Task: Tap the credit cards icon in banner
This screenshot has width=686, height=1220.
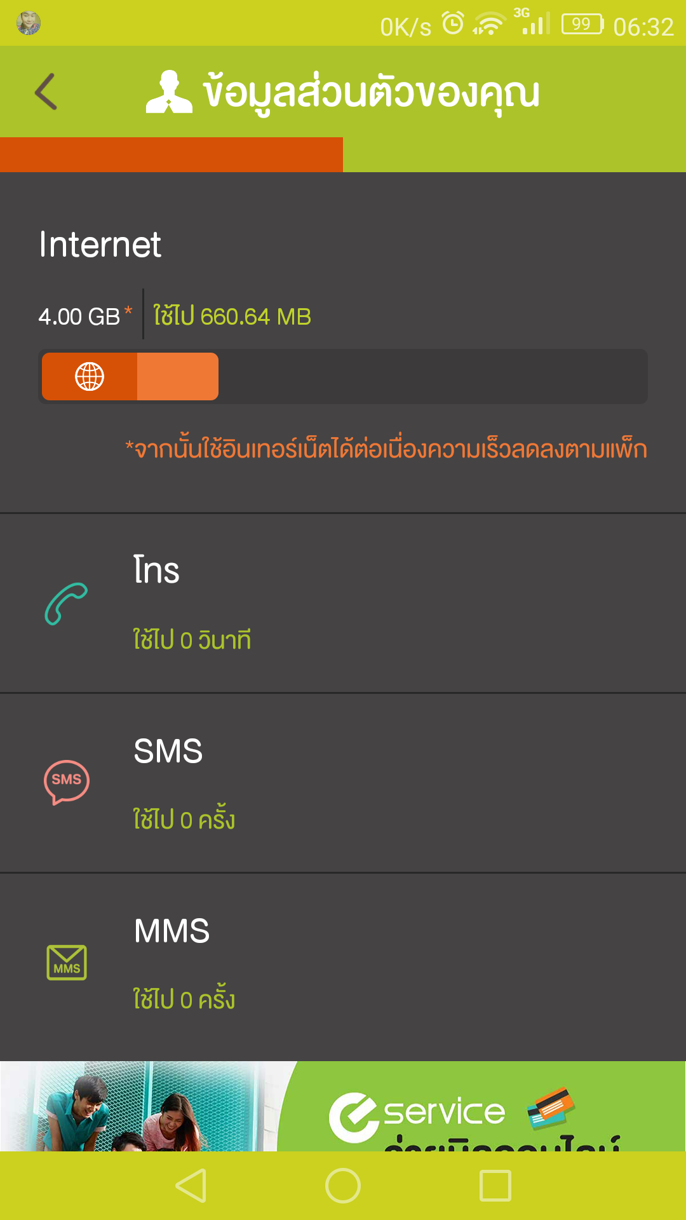Action: [550, 1107]
